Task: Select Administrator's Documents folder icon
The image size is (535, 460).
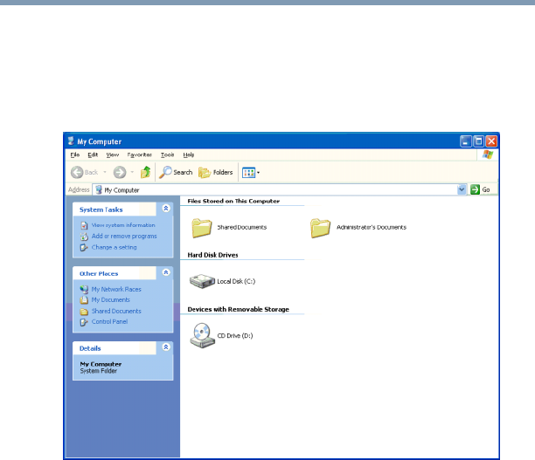Action: pyautogui.click(x=320, y=228)
